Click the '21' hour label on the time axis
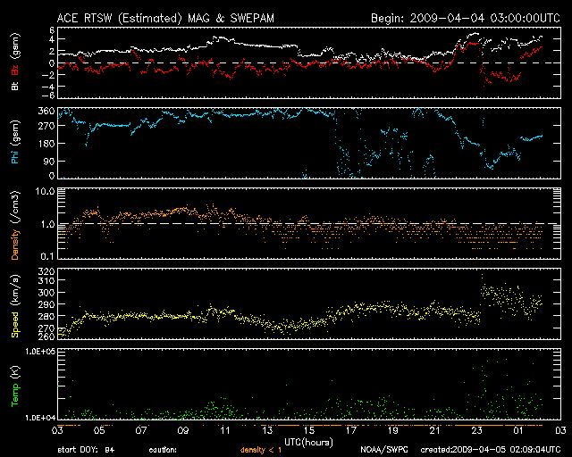This screenshot has height=457, width=572. [x=435, y=430]
